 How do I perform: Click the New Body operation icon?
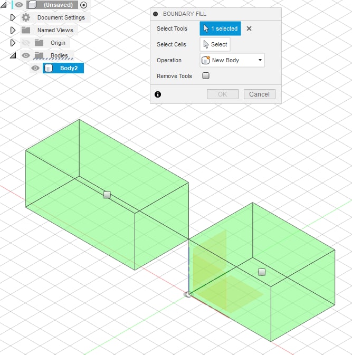pos(206,60)
